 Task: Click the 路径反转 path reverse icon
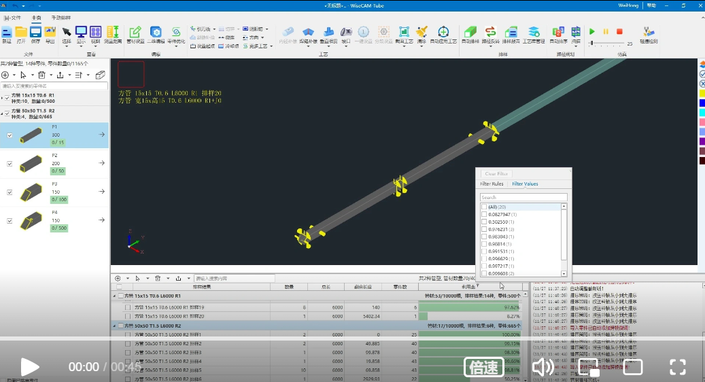pos(490,34)
